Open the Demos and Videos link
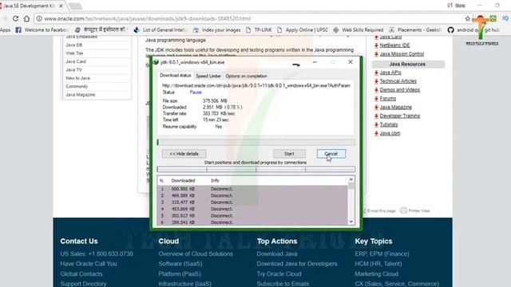511x287 pixels. tap(399, 90)
